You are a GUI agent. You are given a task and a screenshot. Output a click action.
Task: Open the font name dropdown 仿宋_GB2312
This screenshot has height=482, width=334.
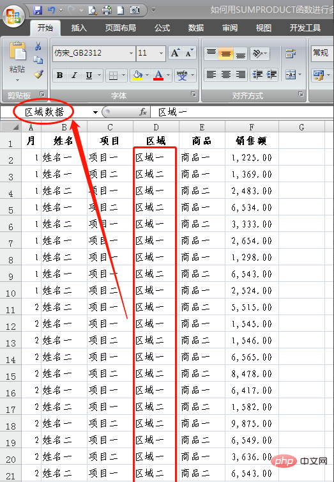(131, 53)
